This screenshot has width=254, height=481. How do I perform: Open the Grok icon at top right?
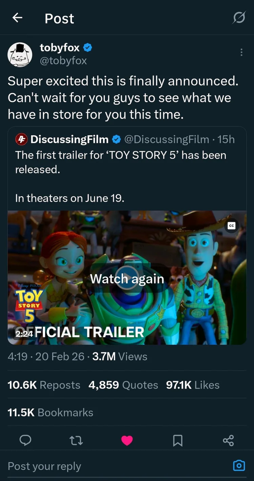tap(239, 18)
